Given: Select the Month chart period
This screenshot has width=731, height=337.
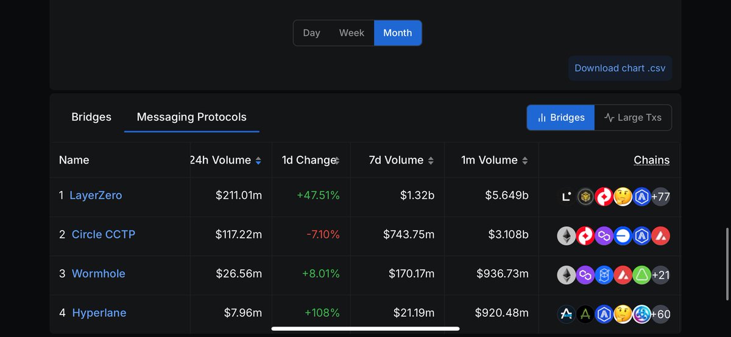Looking at the screenshot, I should pyautogui.click(x=398, y=33).
